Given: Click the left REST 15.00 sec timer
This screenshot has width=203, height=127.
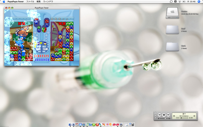Looking at the screenshot, I should pyautogui.click(x=38, y=49).
